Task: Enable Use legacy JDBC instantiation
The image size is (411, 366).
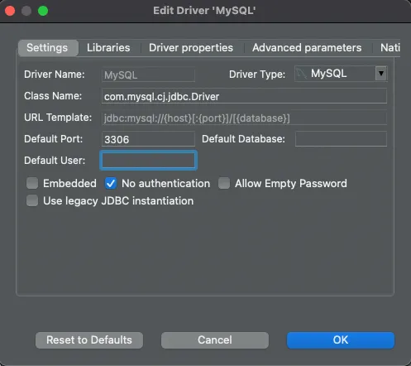Action: click(x=32, y=200)
